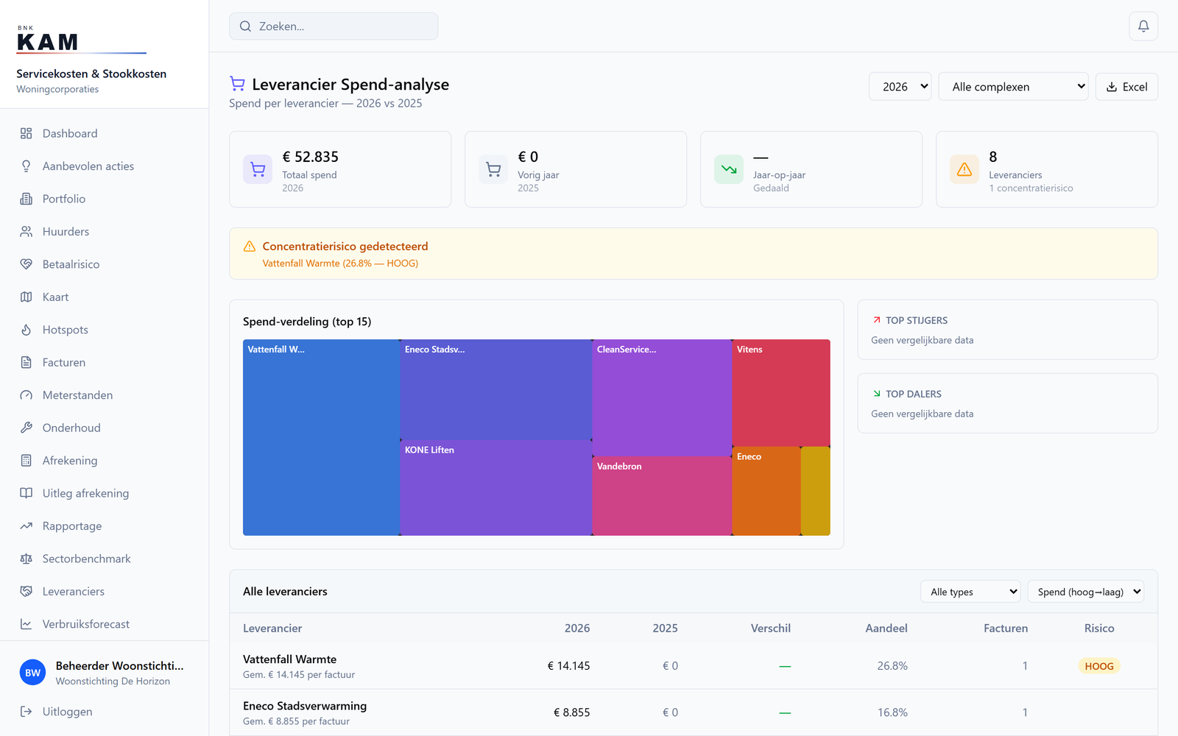Click the Totaal spend € 52.835 card
Viewport: 1178px width, 736px height.
[x=340, y=169]
